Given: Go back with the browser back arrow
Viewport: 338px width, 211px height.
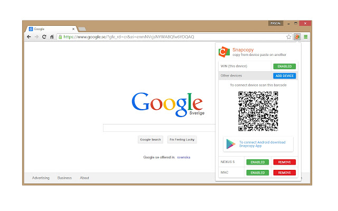Looking at the screenshot, I should coord(29,37).
